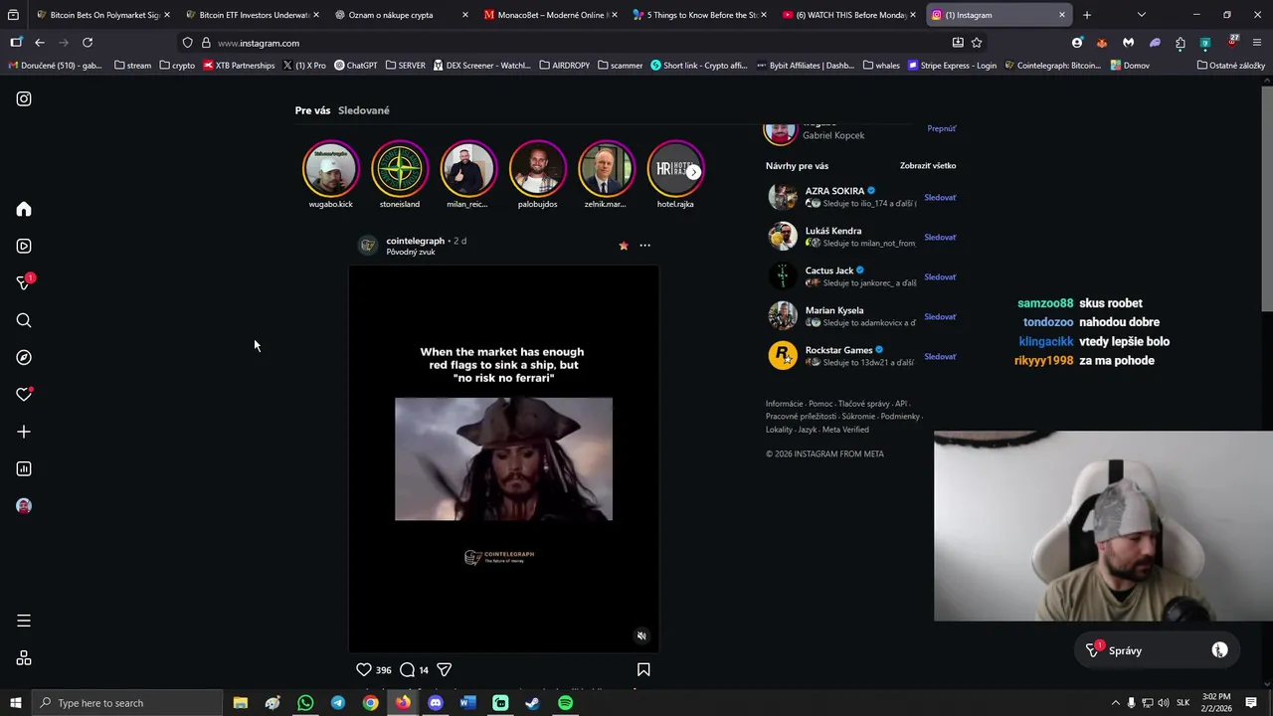Advance stories with the right arrow

tap(693, 172)
